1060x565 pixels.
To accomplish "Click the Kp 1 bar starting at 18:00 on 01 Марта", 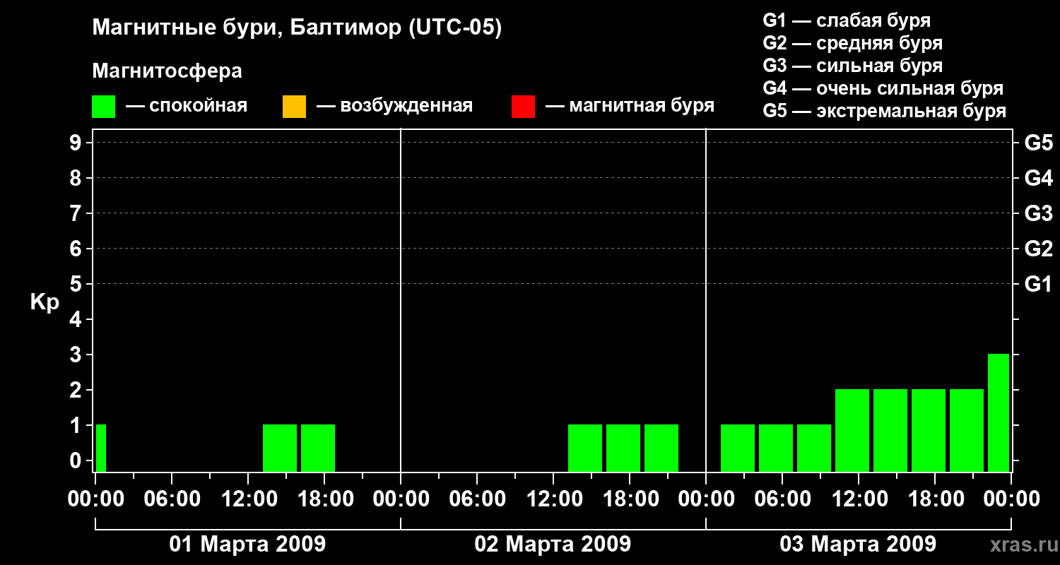I will 318,448.
